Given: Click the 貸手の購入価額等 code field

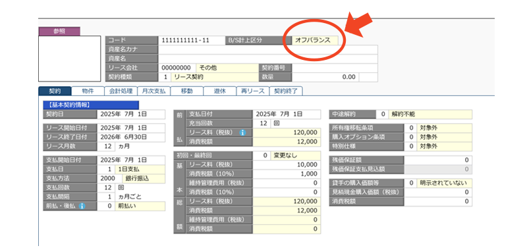Looking at the screenshot, I should click(x=410, y=183).
